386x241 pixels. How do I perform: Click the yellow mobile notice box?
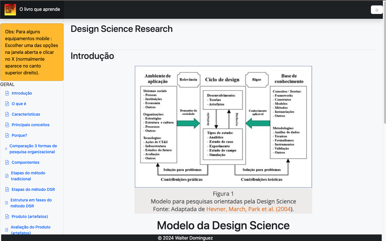32,52
